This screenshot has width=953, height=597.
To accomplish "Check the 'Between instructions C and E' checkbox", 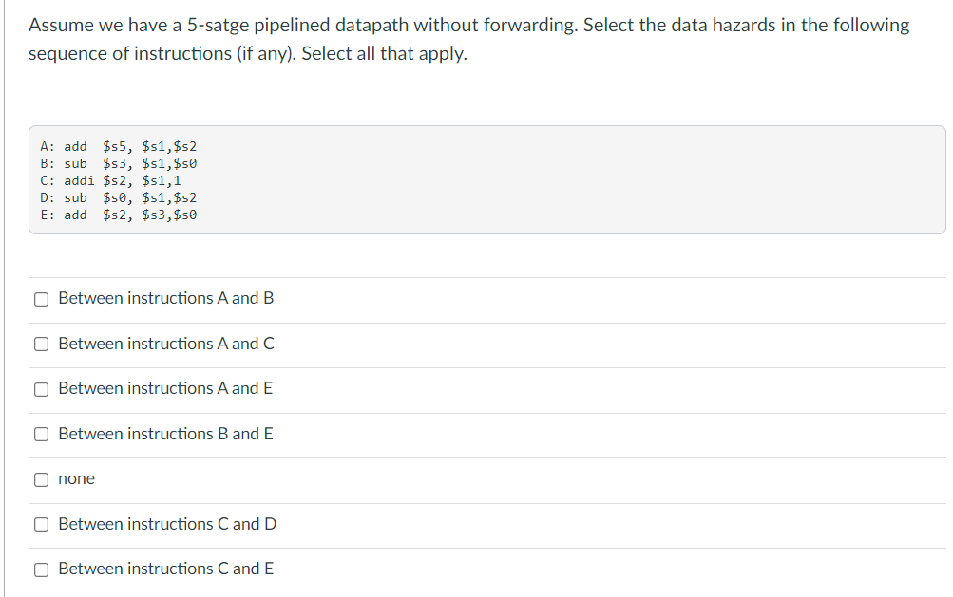I will [42, 569].
